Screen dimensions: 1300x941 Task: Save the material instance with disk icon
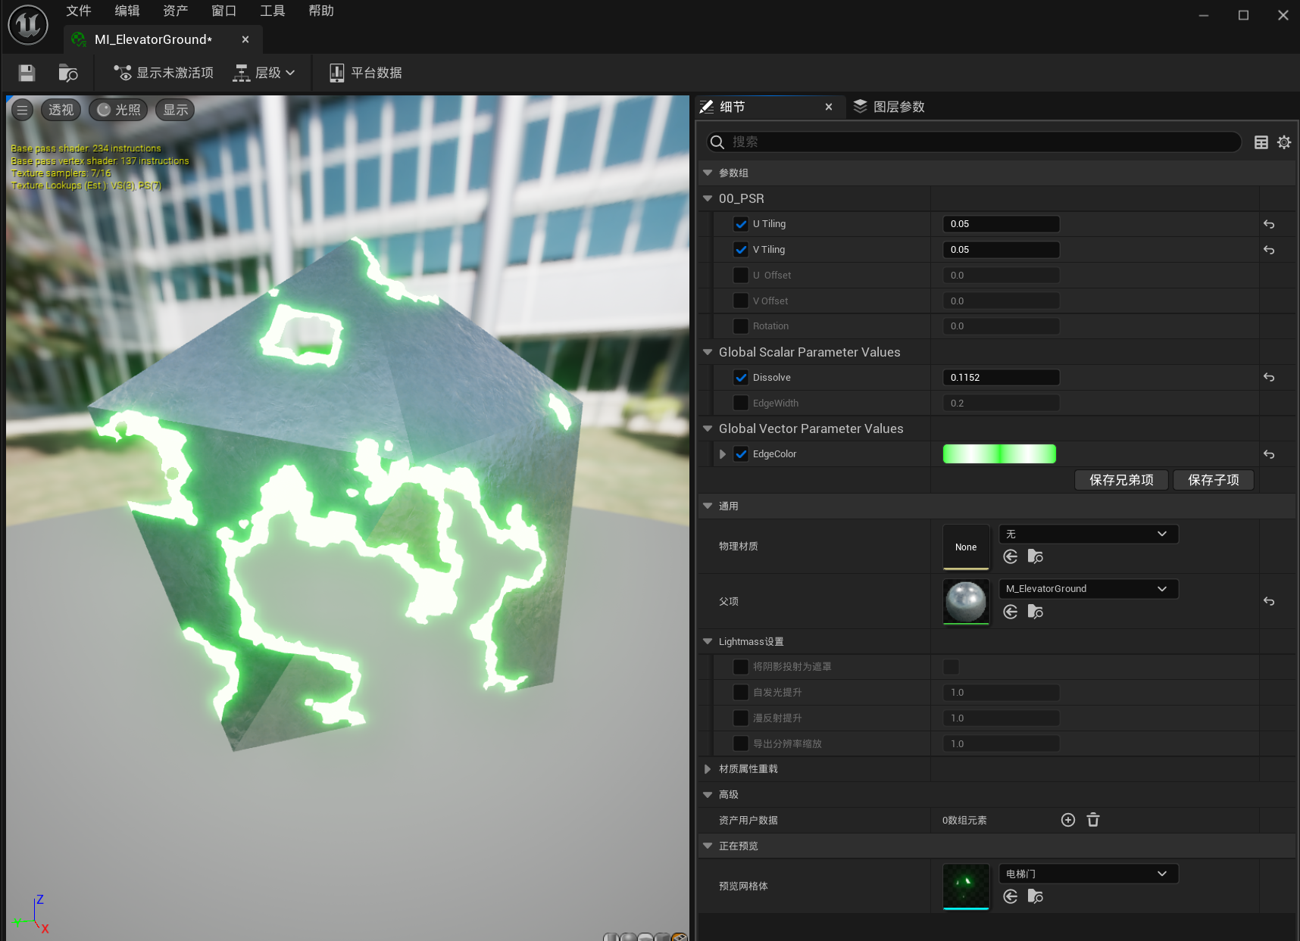(27, 73)
